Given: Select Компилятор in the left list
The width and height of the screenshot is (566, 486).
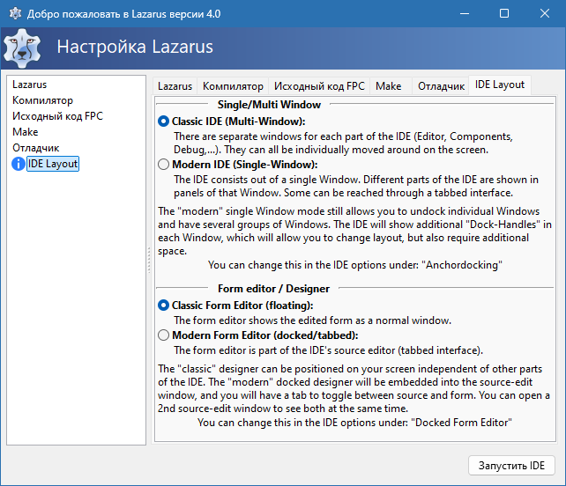Looking at the screenshot, I should (42, 100).
